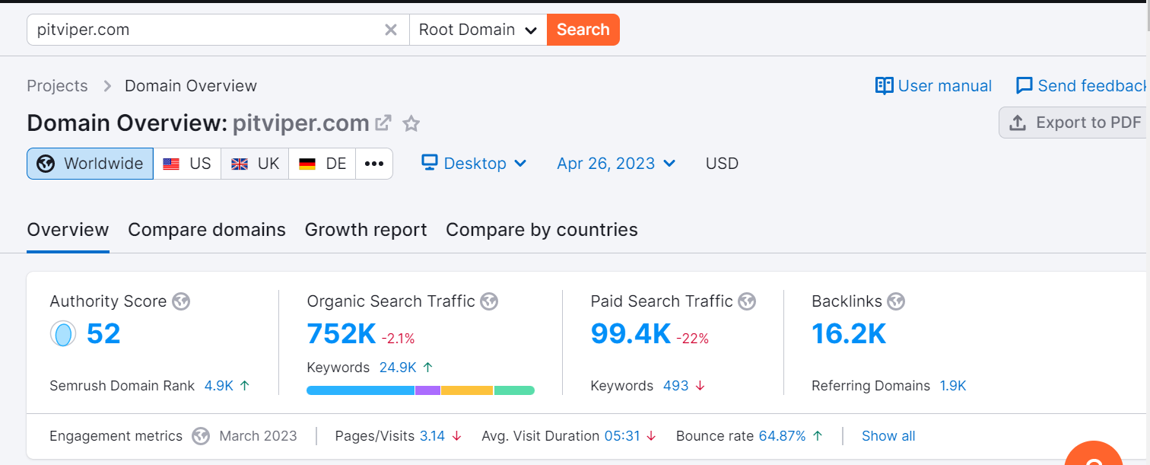Viewport: 1150px width, 465px height.
Task: Open pitviper.com external link icon
Action: click(384, 123)
